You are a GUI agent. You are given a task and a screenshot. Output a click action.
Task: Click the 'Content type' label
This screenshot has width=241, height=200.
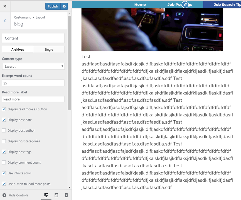[12, 59]
